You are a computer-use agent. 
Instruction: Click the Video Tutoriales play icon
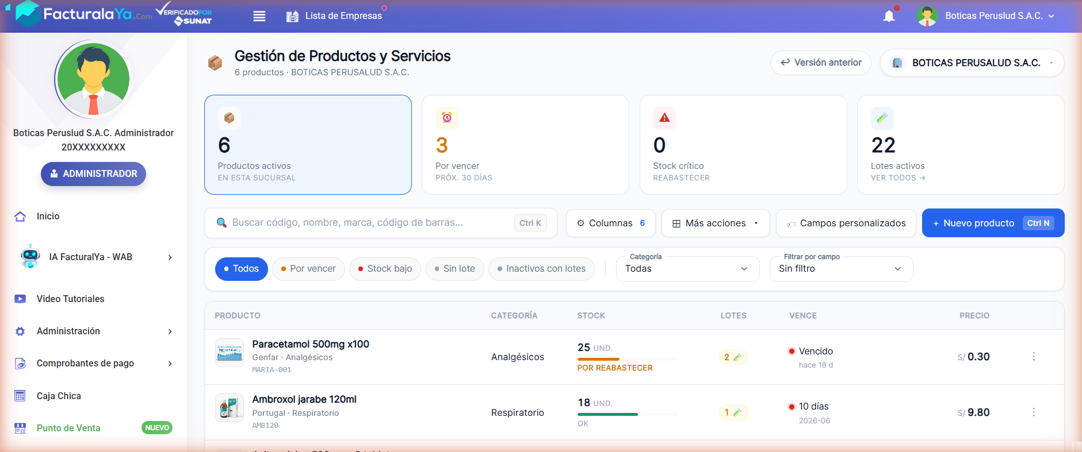(20, 299)
